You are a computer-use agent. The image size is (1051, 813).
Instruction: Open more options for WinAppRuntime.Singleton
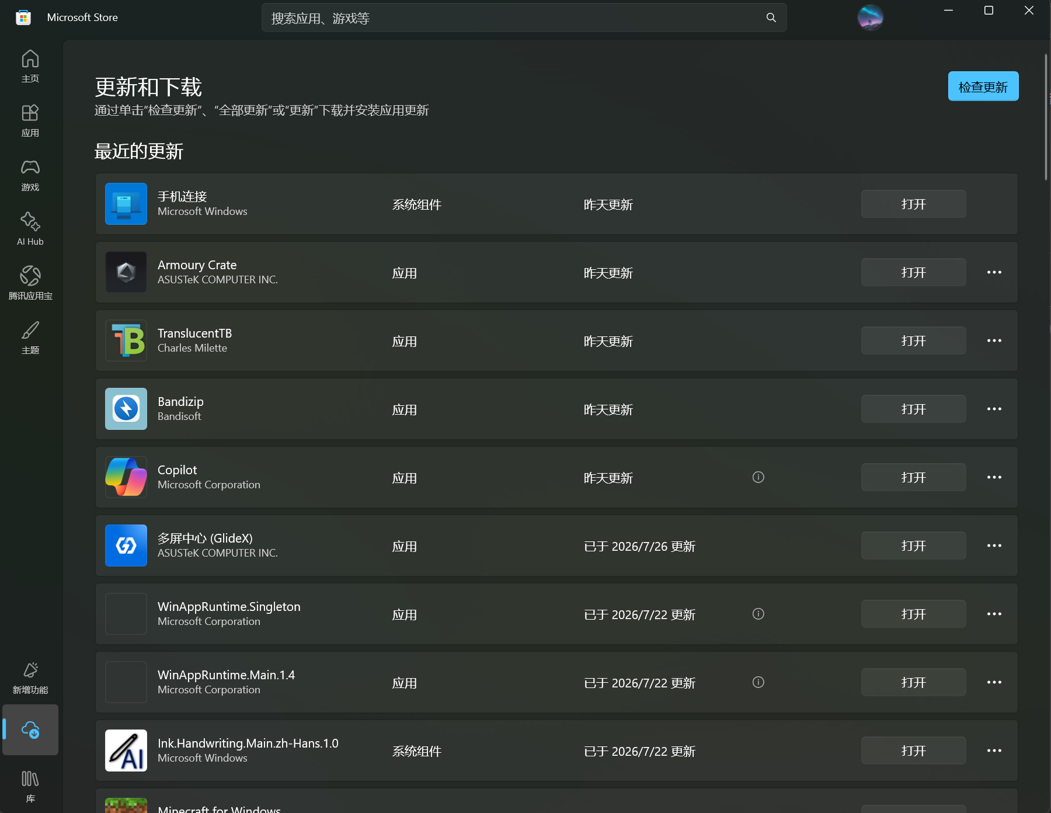point(994,614)
